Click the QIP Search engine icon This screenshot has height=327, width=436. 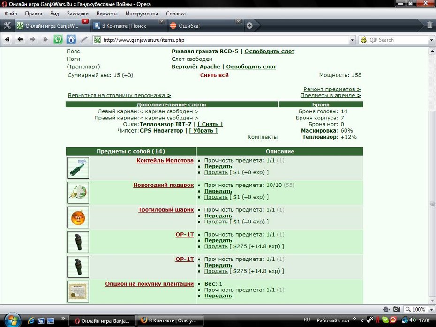(x=364, y=40)
